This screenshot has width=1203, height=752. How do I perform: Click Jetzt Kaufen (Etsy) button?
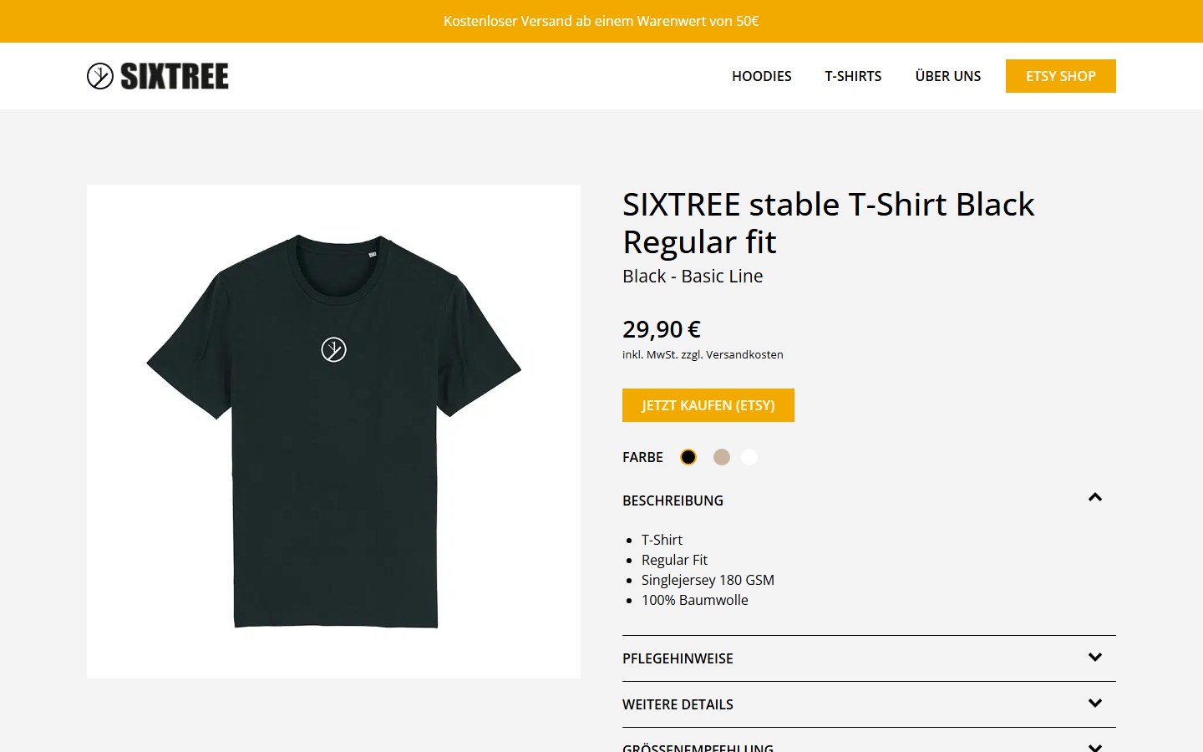708,405
